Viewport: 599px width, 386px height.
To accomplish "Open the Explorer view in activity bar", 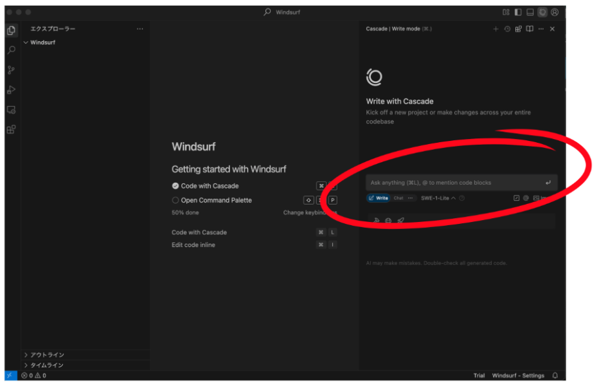I will tap(11, 30).
